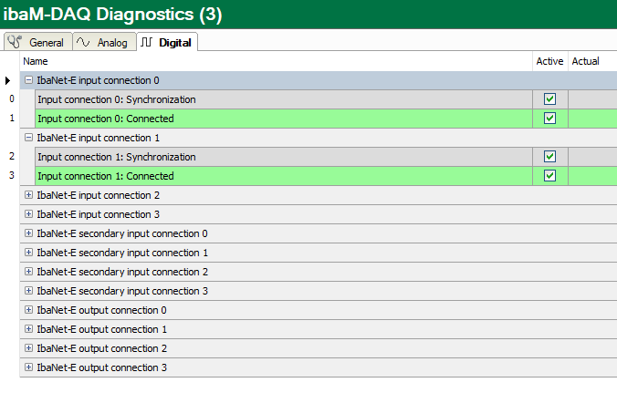
Task: Click the Active column header
Action: click(549, 61)
